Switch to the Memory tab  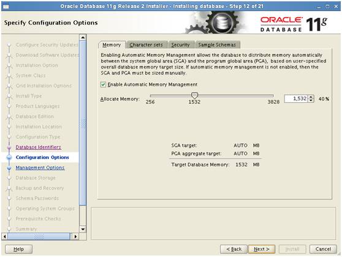(x=112, y=45)
